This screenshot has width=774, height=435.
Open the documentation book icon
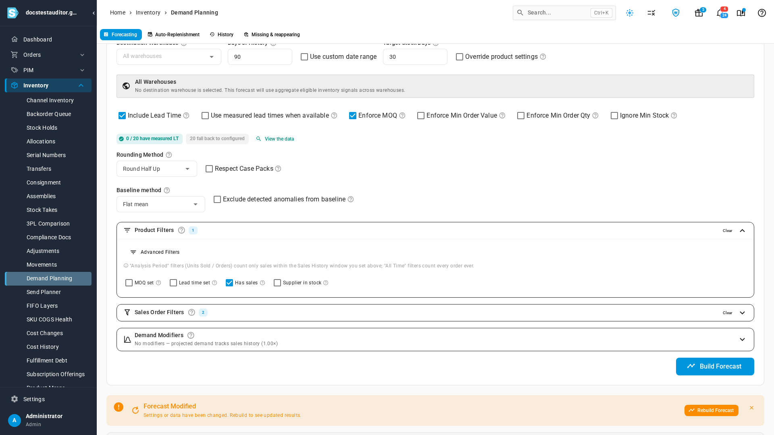click(741, 13)
